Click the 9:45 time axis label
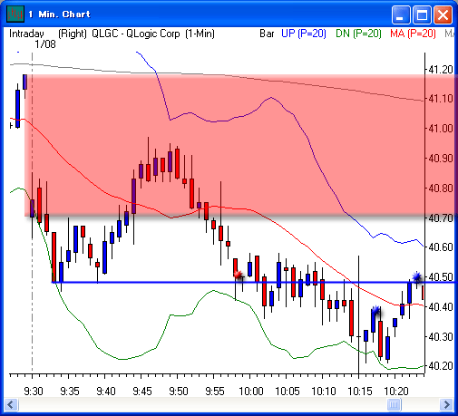Screen dimensions: 458x416 [x=142, y=392]
